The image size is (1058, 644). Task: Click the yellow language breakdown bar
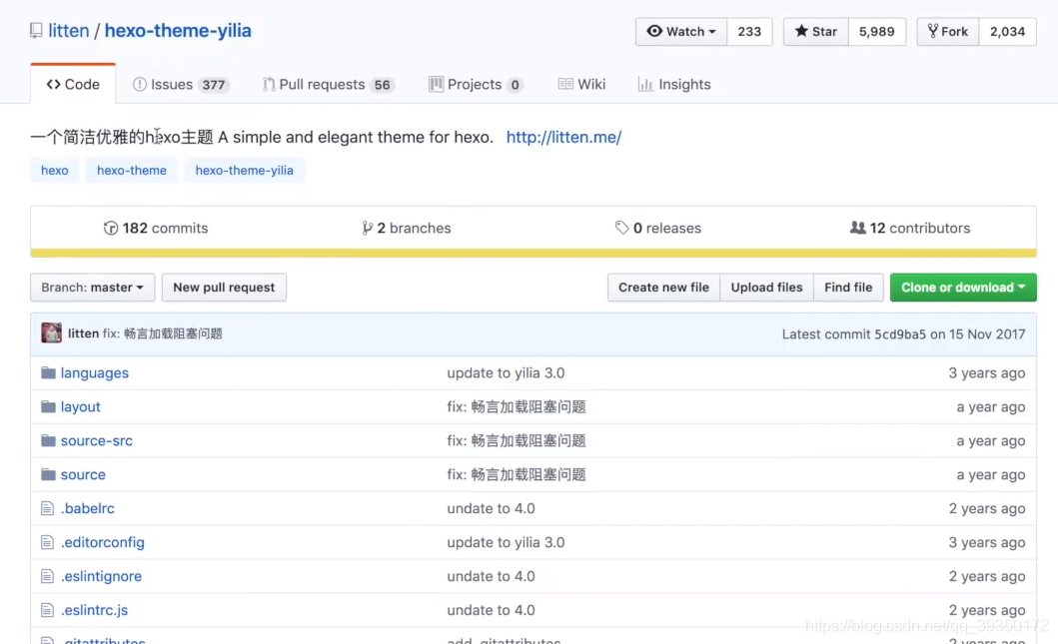coord(533,253)
